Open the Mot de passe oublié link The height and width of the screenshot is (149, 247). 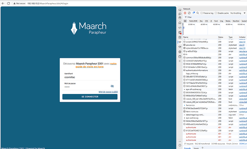click(108, 92)
